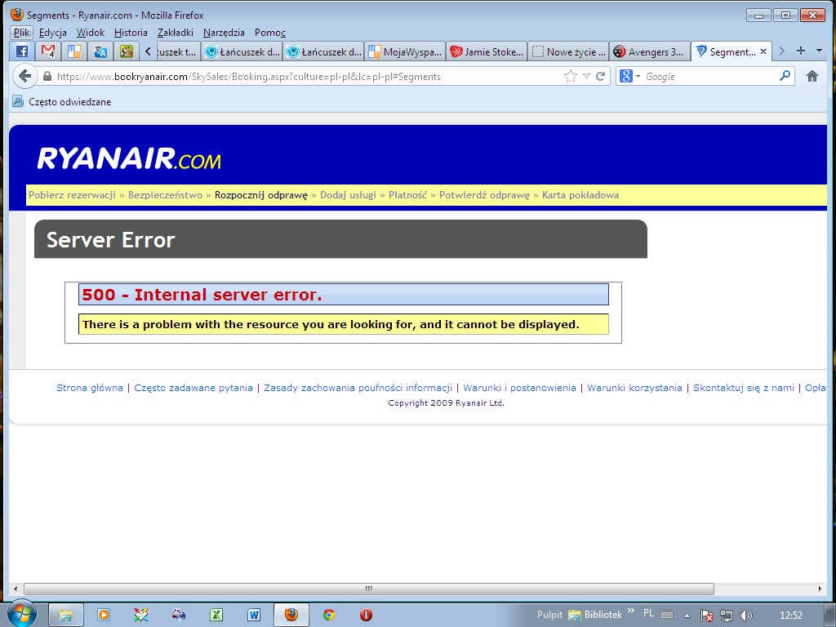Click the site security padlock icon
The width and height of the screenshot is (836, 627).
47,76
